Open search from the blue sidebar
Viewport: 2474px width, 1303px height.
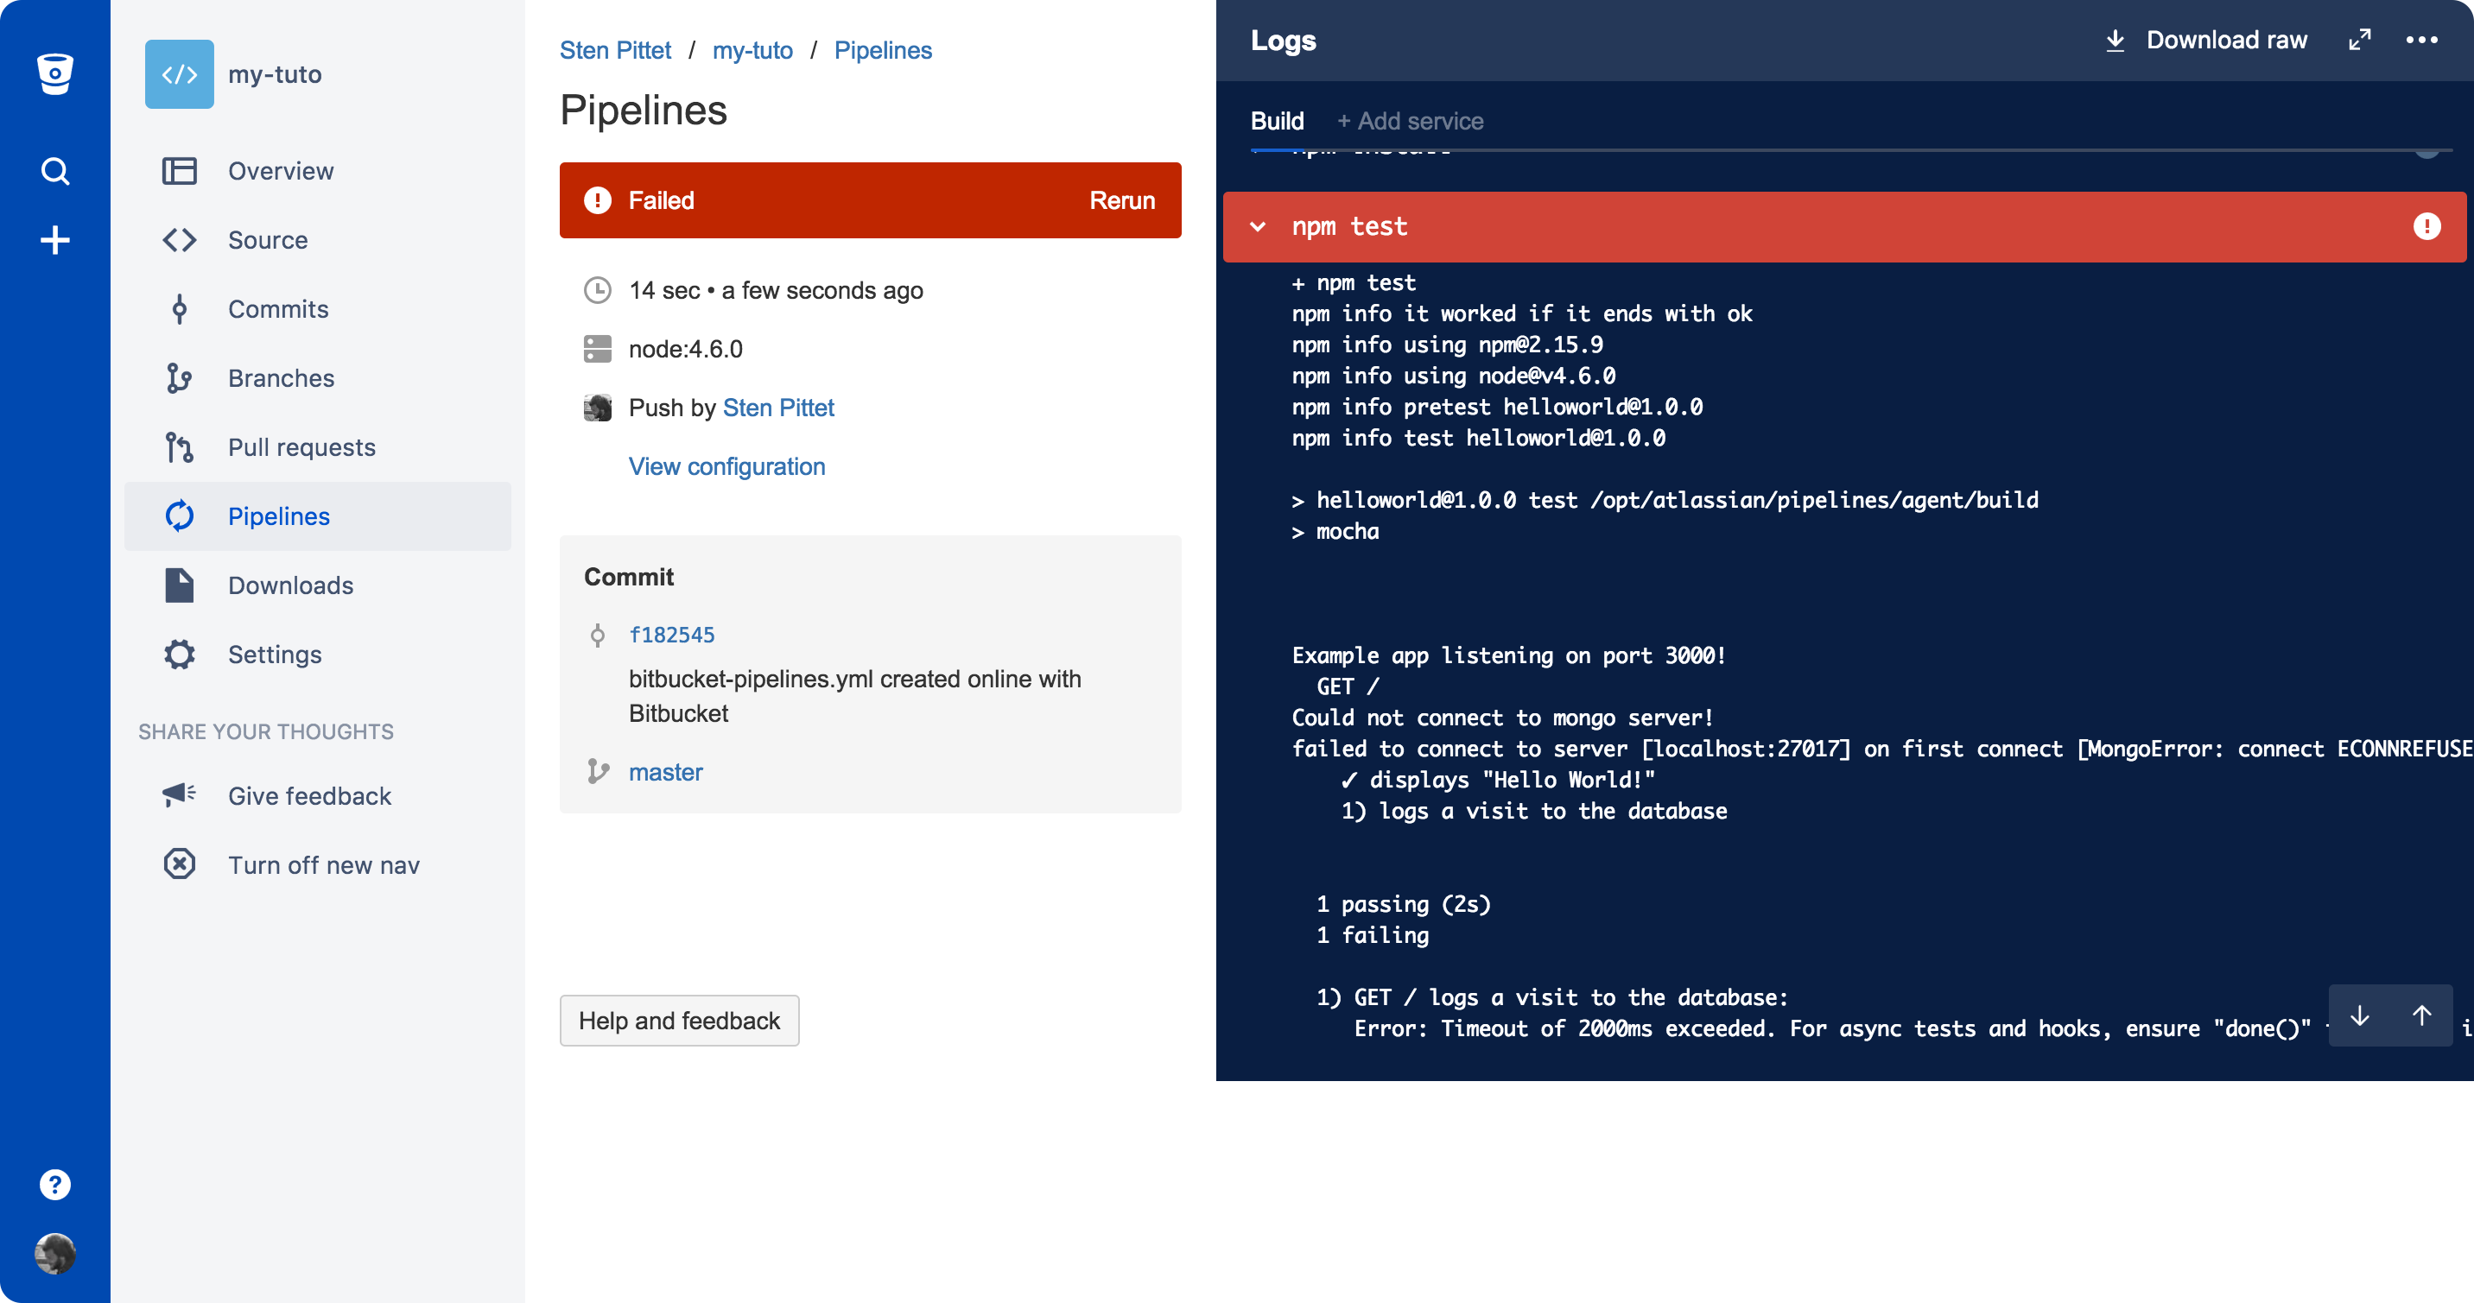tap(54, 171)
